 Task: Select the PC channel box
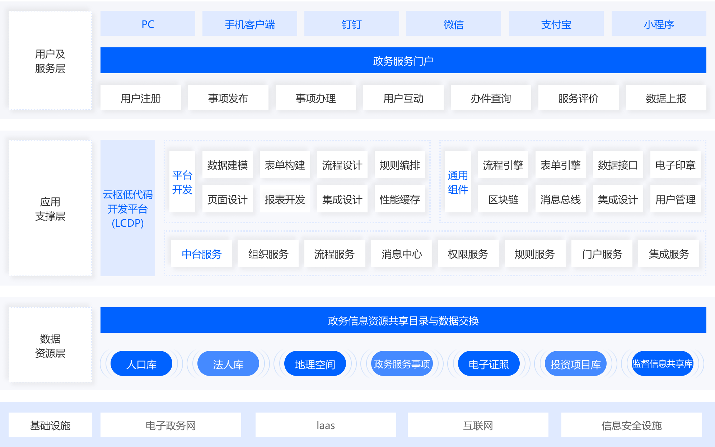click(148, 24)
